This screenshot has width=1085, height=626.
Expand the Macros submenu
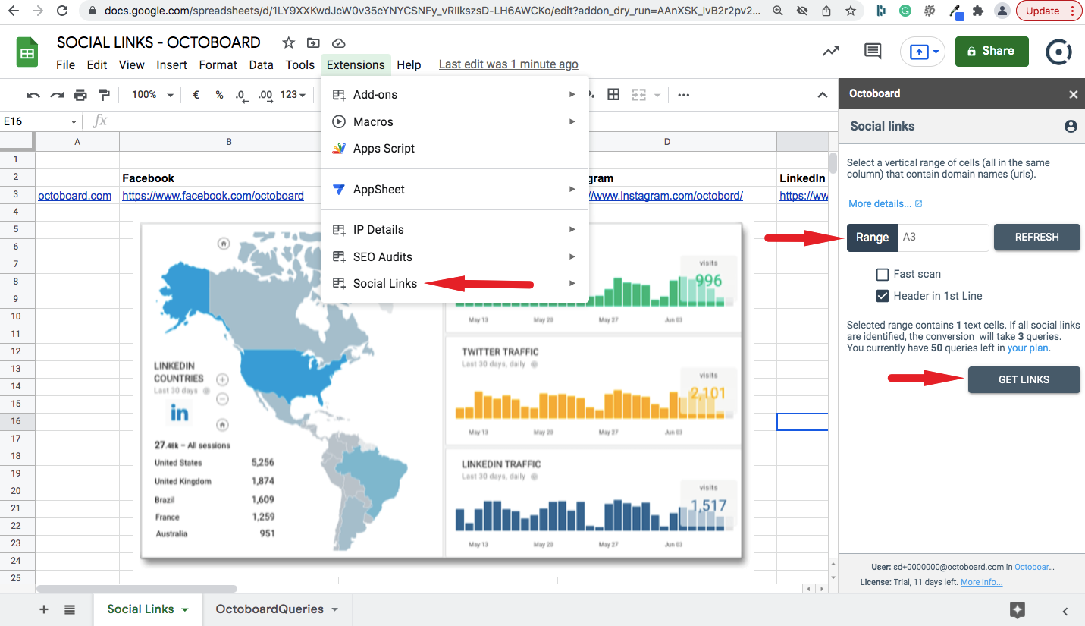[572, 121]
